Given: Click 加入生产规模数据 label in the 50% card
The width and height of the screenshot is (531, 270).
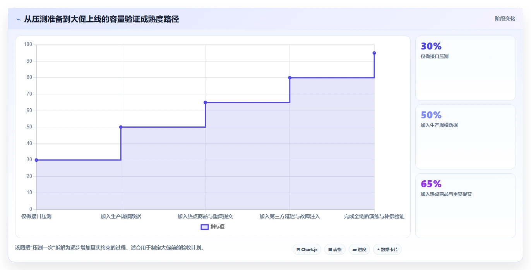Looking at the screenshot, I should (x=439, y=125).
